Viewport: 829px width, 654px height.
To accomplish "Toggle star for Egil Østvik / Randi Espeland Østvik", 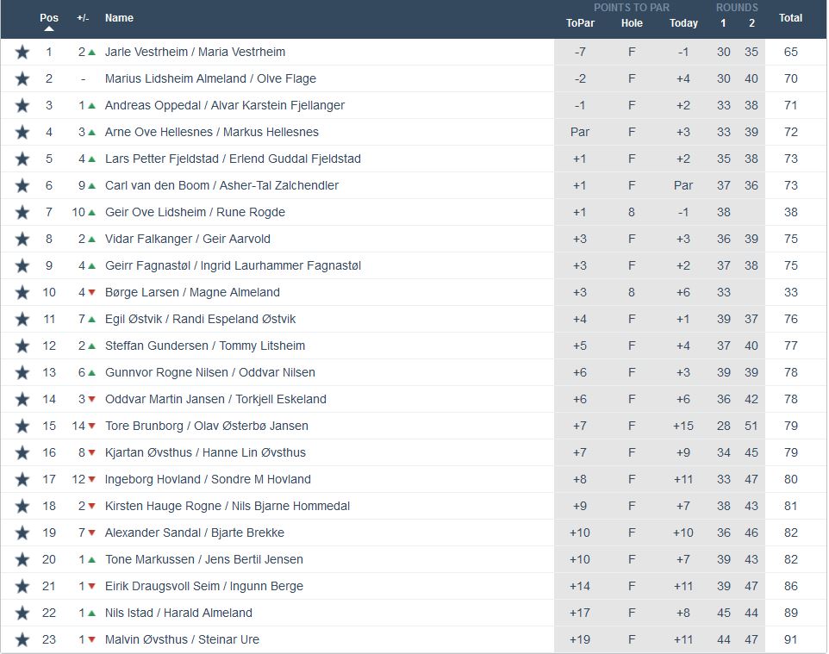I will pyautogui.click(x=22, y=319).
